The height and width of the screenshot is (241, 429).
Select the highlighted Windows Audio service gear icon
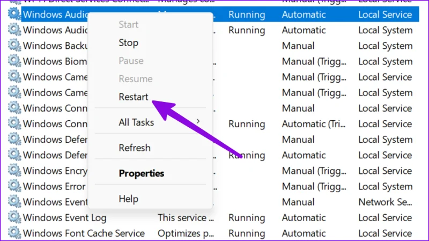14,14
